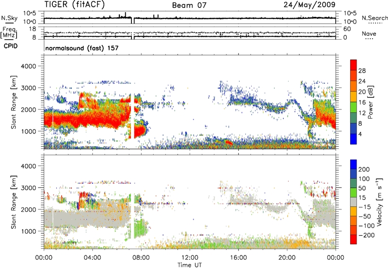This screenshot has width=388, height=268.
Task: Select the 4000 tick in power panel
Action: tap(29, 66)
